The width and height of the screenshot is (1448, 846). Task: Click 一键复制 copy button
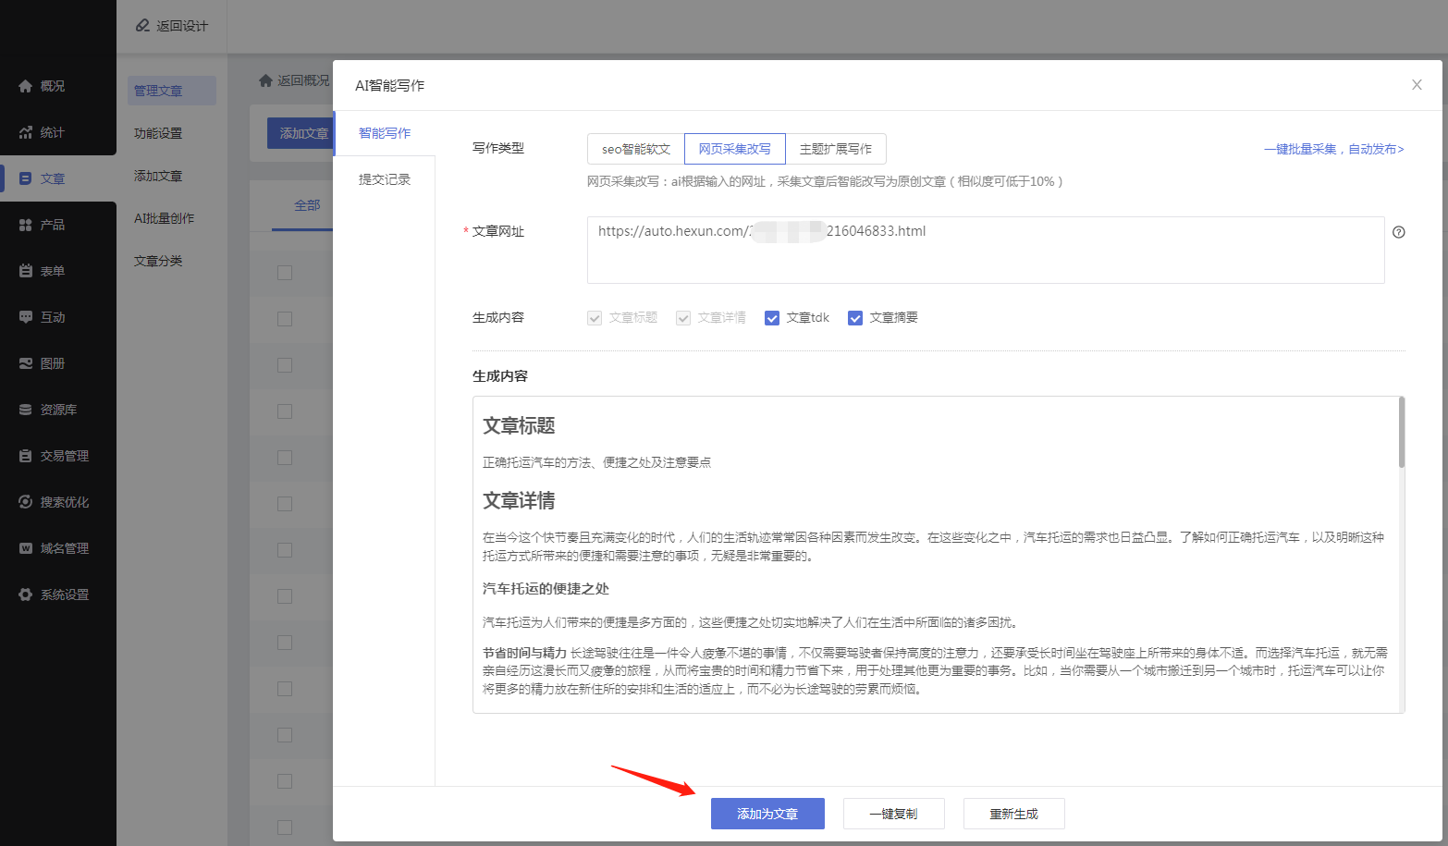pyautogui.click(x=893, y=814)
